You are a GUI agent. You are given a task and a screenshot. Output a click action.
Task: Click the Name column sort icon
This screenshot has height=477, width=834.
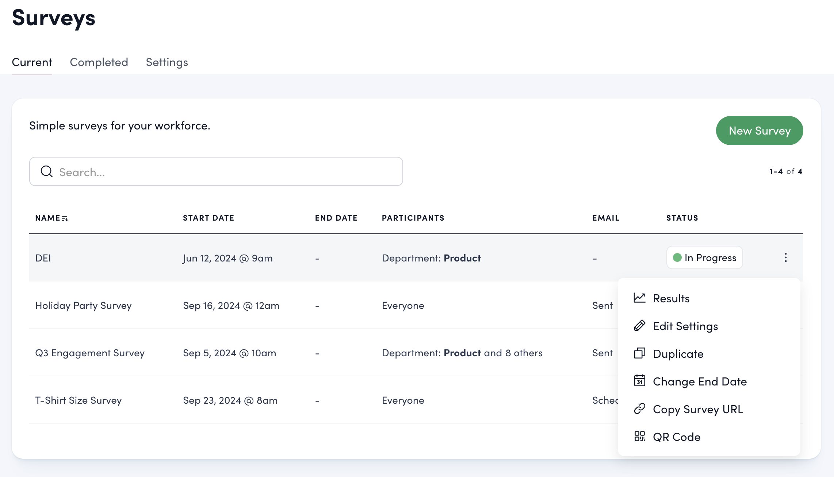tap(65, 218)
